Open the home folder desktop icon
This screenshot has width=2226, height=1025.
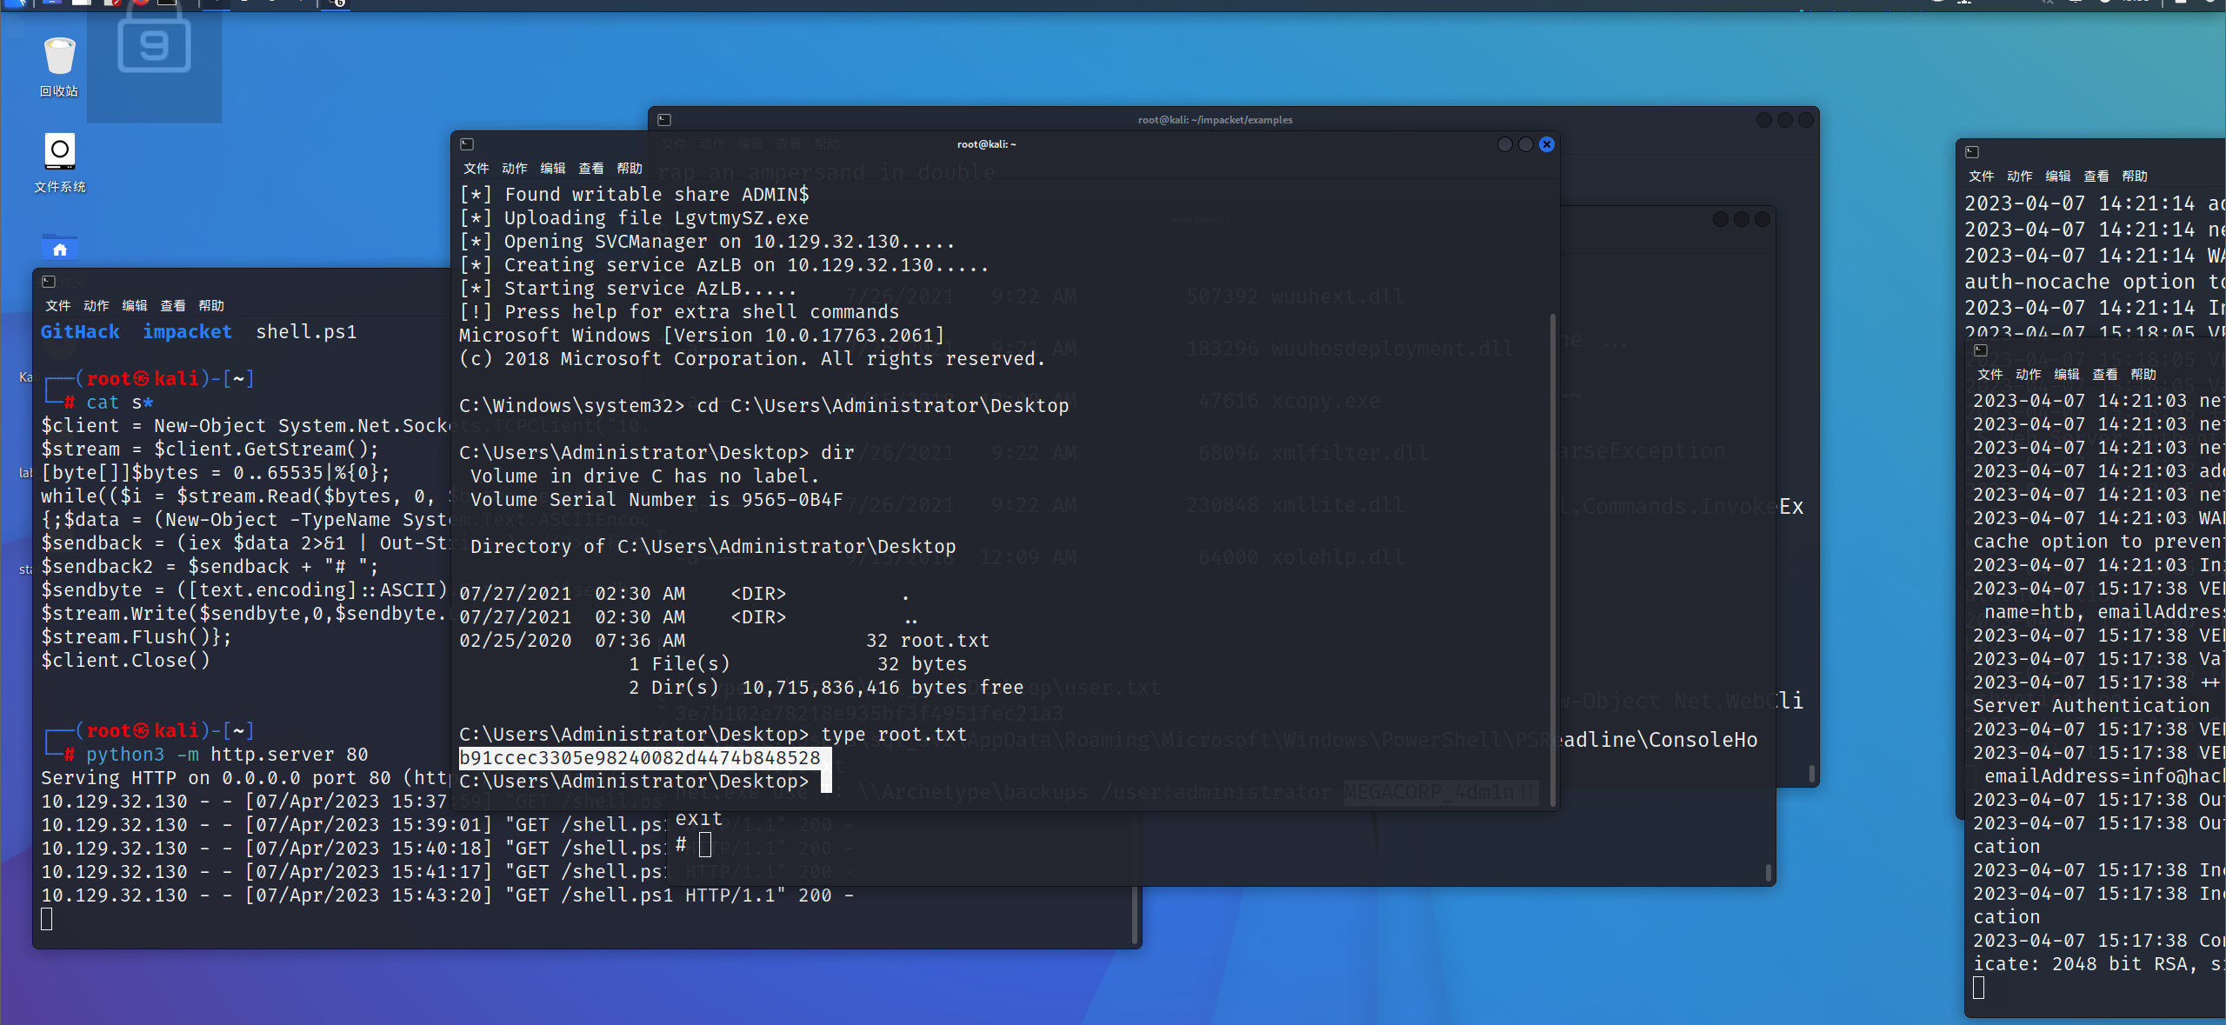pos(59,247)
